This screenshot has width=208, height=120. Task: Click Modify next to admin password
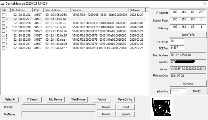click(197, 91)
